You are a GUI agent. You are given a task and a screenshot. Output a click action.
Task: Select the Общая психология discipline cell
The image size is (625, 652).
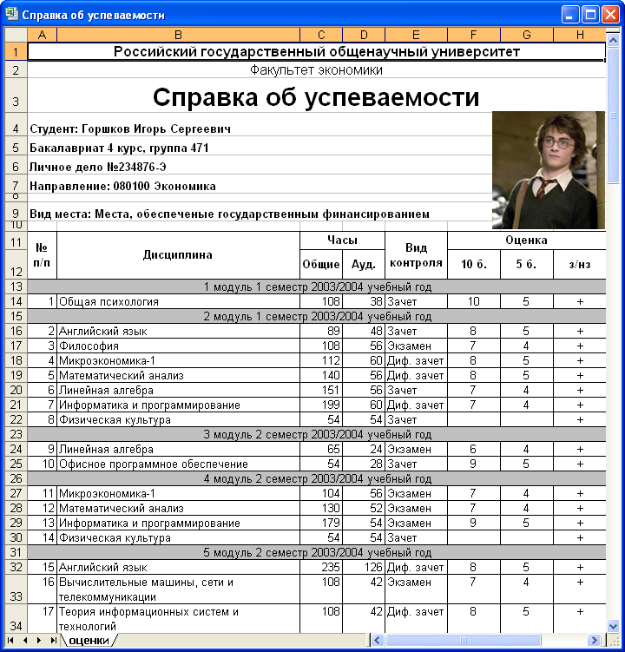tap(178, 301)
